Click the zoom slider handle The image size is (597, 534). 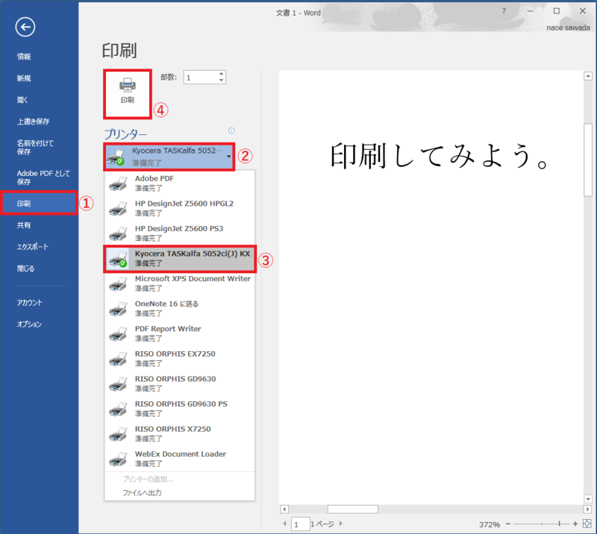(559, 524)
